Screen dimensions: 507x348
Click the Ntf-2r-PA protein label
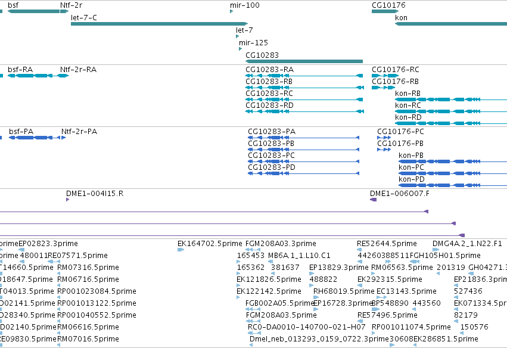point(79,132)
